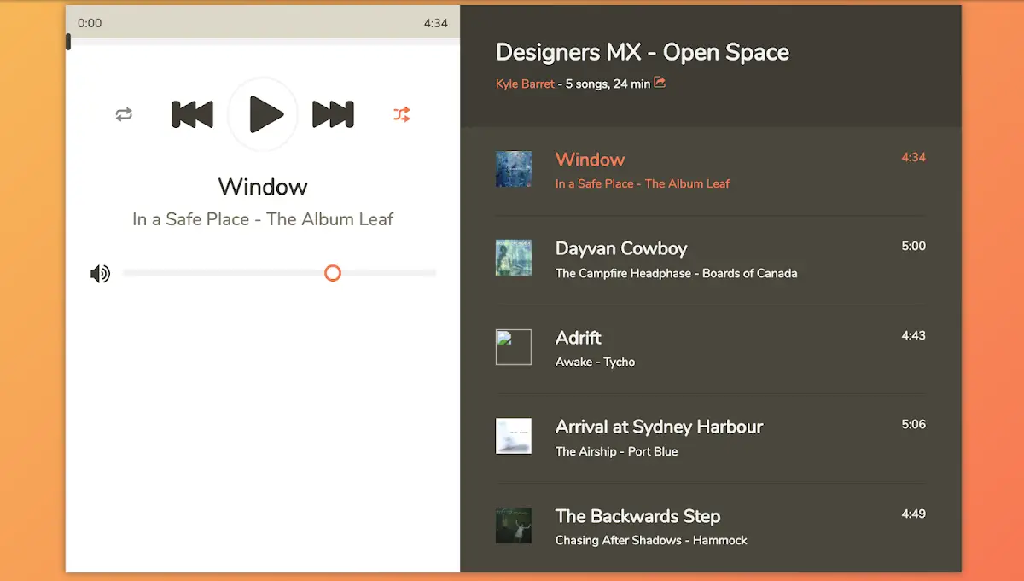Click The Backwards Step album cover
This screenshot has height=581, width=1024.
(x=514, y=526)
